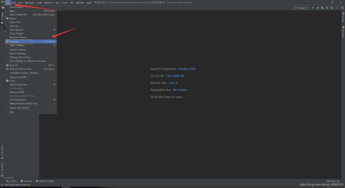Click the concurrency diagram run icon

(332, 8)
